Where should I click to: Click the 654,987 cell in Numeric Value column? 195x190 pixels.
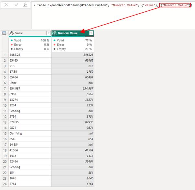pos(73,89)
